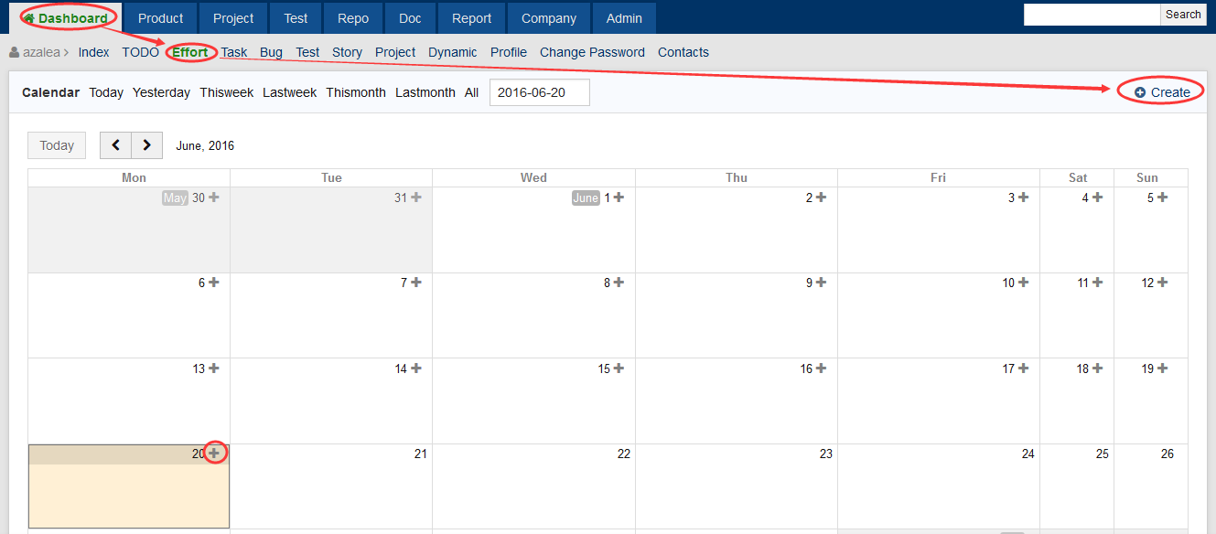Add effort on May 30 plus icon
Screen dimensions: 1216x534
point(214,197)
